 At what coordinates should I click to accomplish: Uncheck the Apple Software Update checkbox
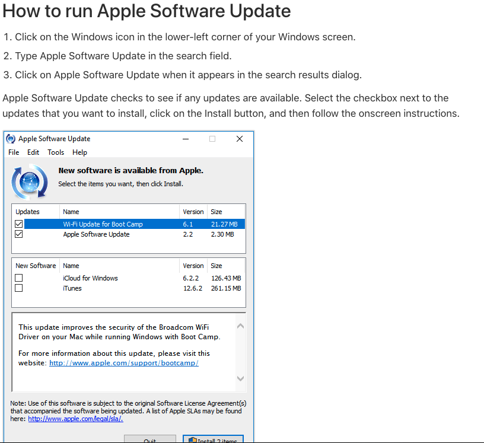pyautogui.click(x=19, y=234)
